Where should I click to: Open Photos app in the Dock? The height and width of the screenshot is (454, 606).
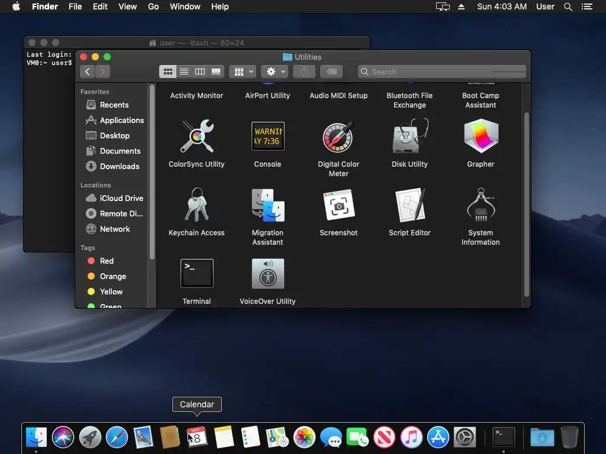pyautogui.click(x=304, y=437)
